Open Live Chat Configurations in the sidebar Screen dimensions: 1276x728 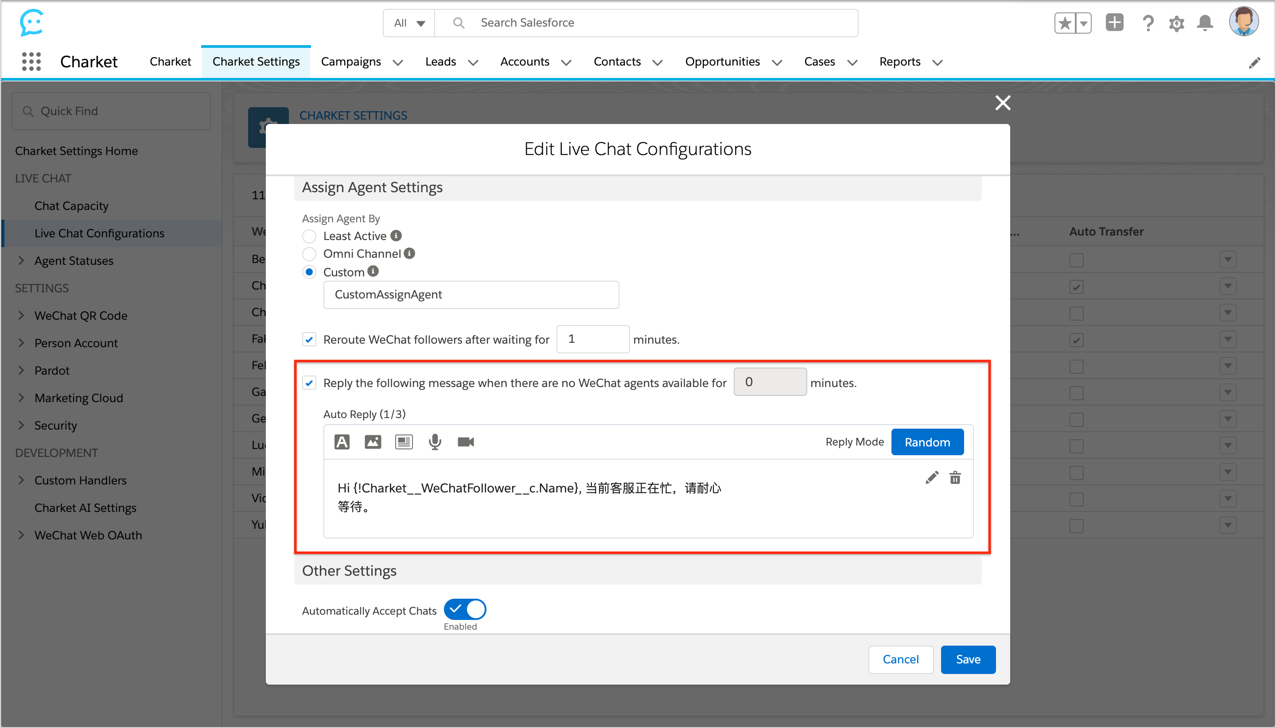[x=112, y=233]
